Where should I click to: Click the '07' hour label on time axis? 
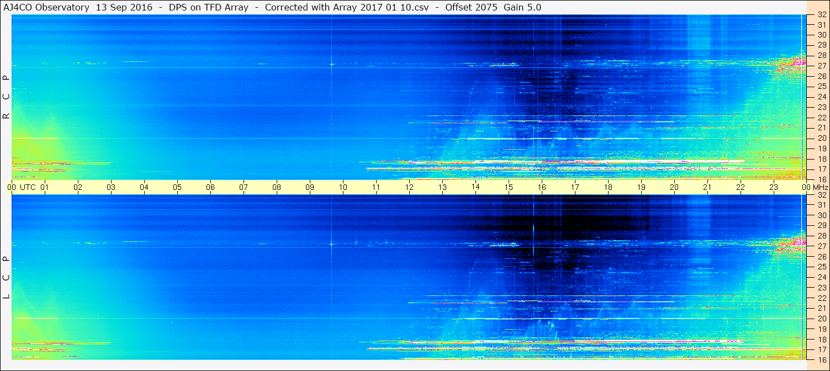click(x=244, y=187)
